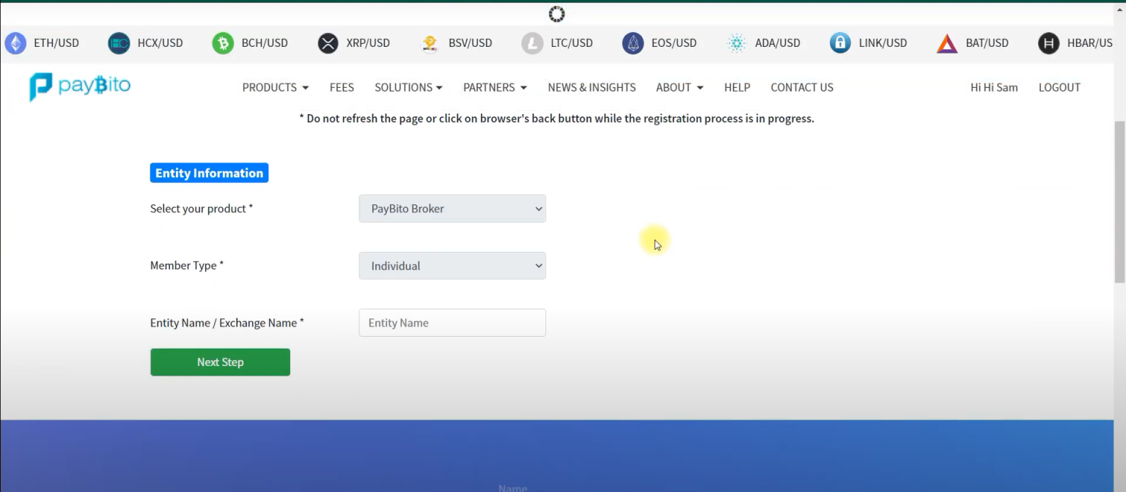Click the Member Type label

tap(187, 266)
